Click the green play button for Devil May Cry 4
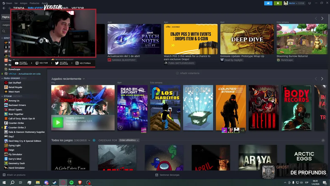 (58, 122)
